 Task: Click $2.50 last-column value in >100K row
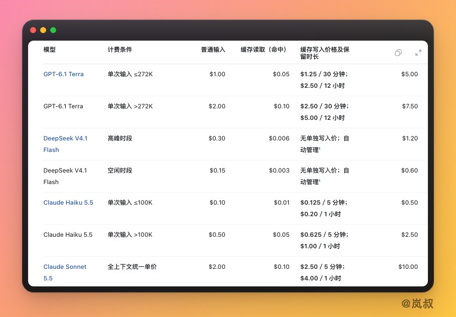409,235
